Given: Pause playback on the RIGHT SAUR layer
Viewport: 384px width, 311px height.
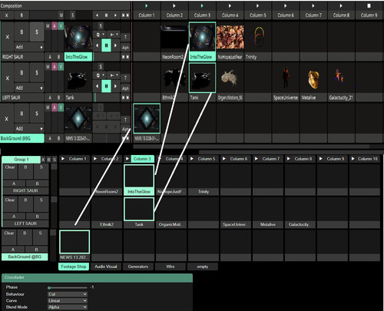Looking at the screenshot, I should (x=106, y=45).
